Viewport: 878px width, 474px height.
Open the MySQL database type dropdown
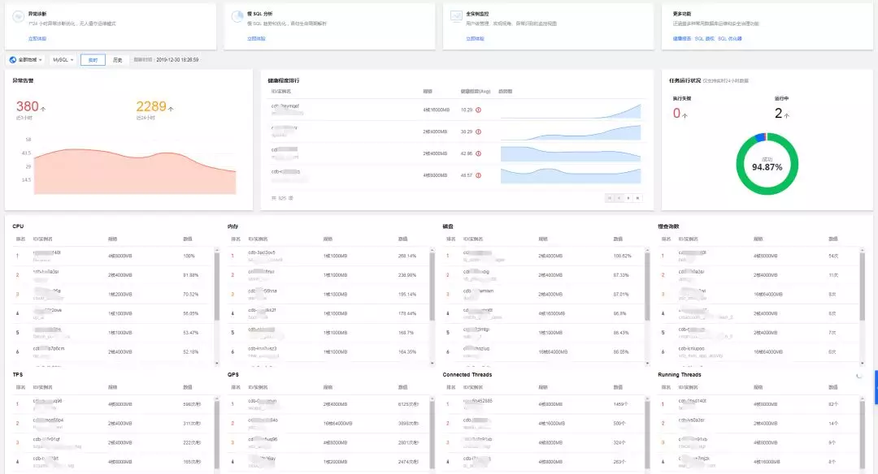[x=63, y=60]
